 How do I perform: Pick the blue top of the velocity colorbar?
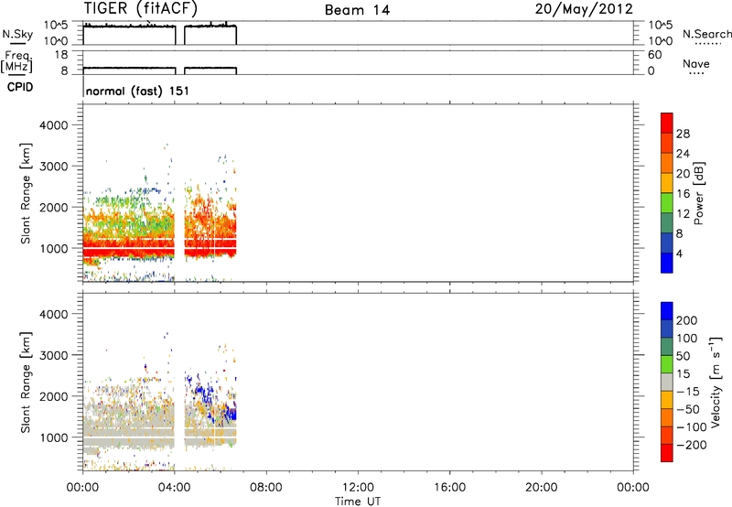coord(667,311)
